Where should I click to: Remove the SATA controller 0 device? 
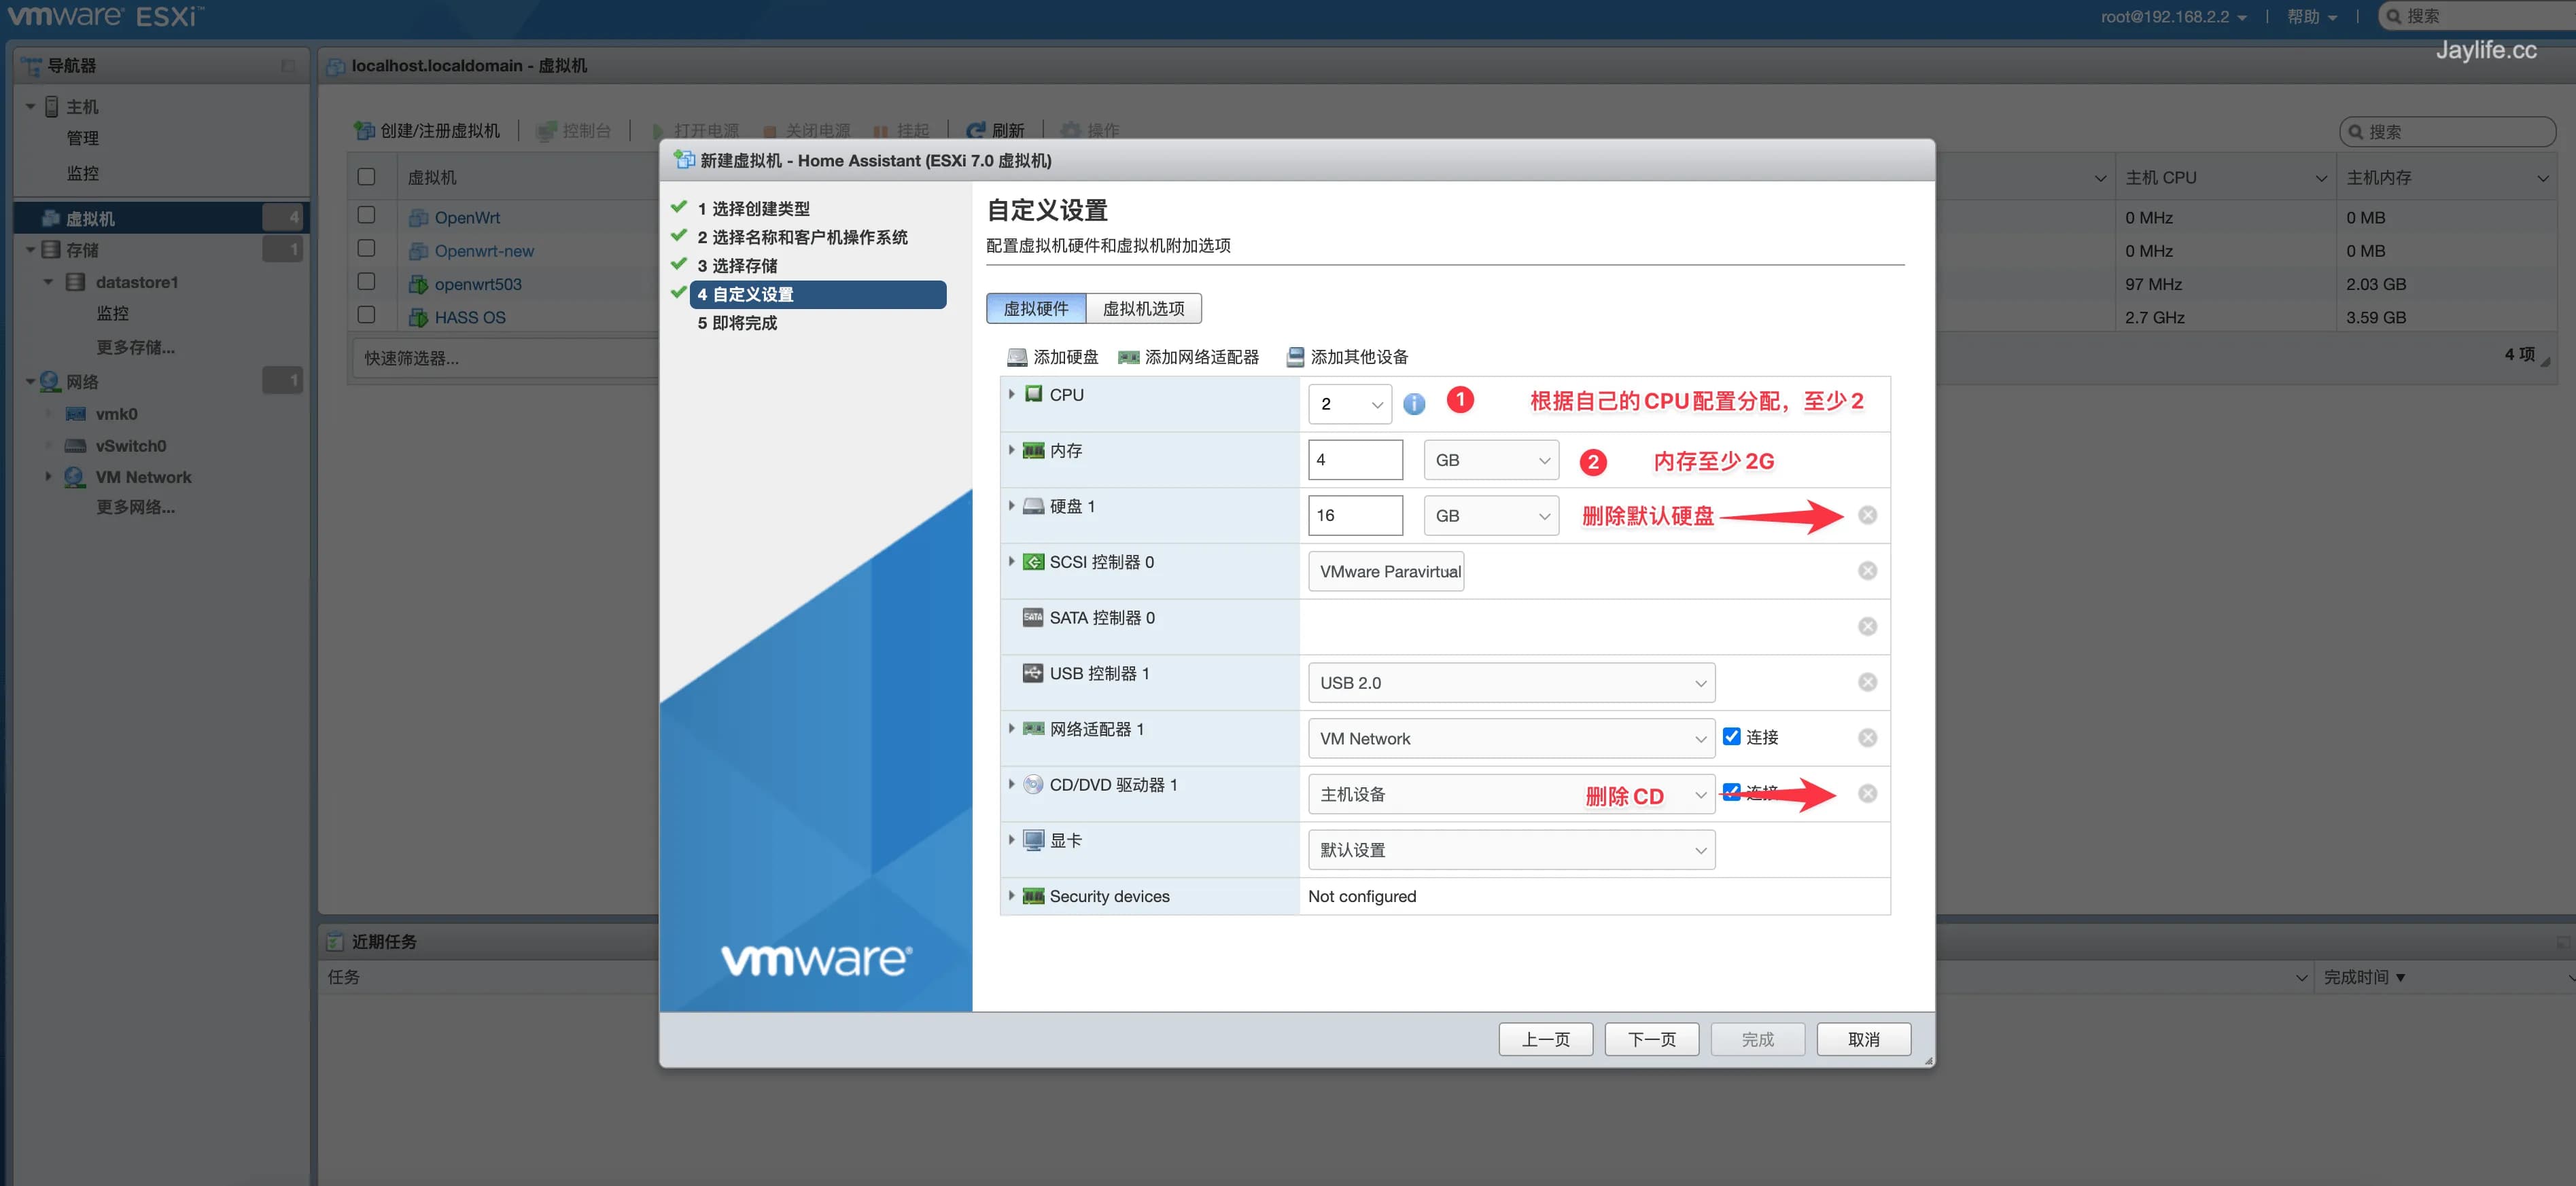1866,626
